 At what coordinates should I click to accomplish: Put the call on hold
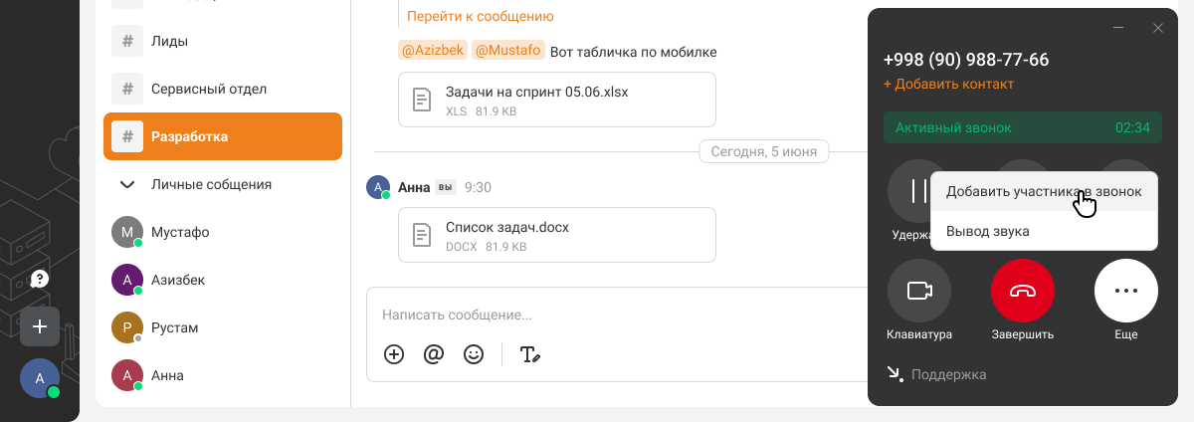(x=916, y=192)
